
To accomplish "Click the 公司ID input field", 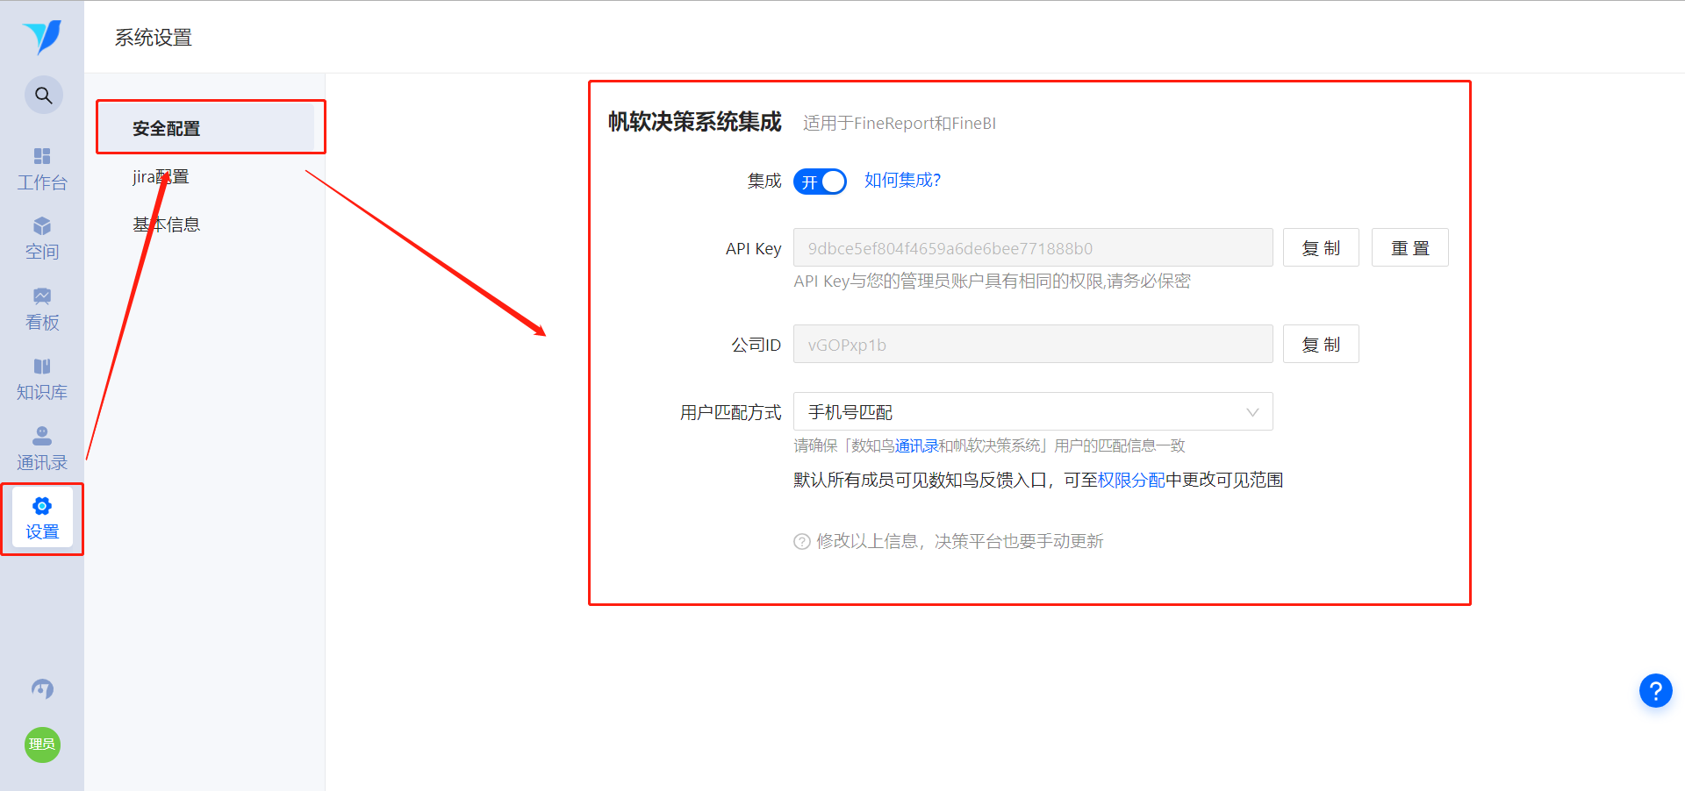I will (1033, 344).
